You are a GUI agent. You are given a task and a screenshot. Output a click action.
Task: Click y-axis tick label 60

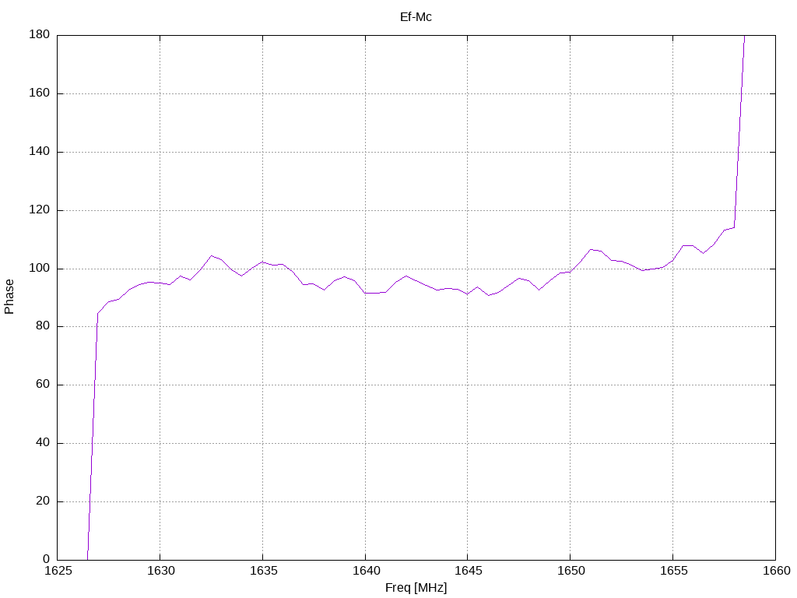(x=43, y=385)
